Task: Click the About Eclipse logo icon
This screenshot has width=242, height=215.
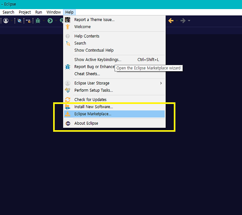Action: point(68,123)
